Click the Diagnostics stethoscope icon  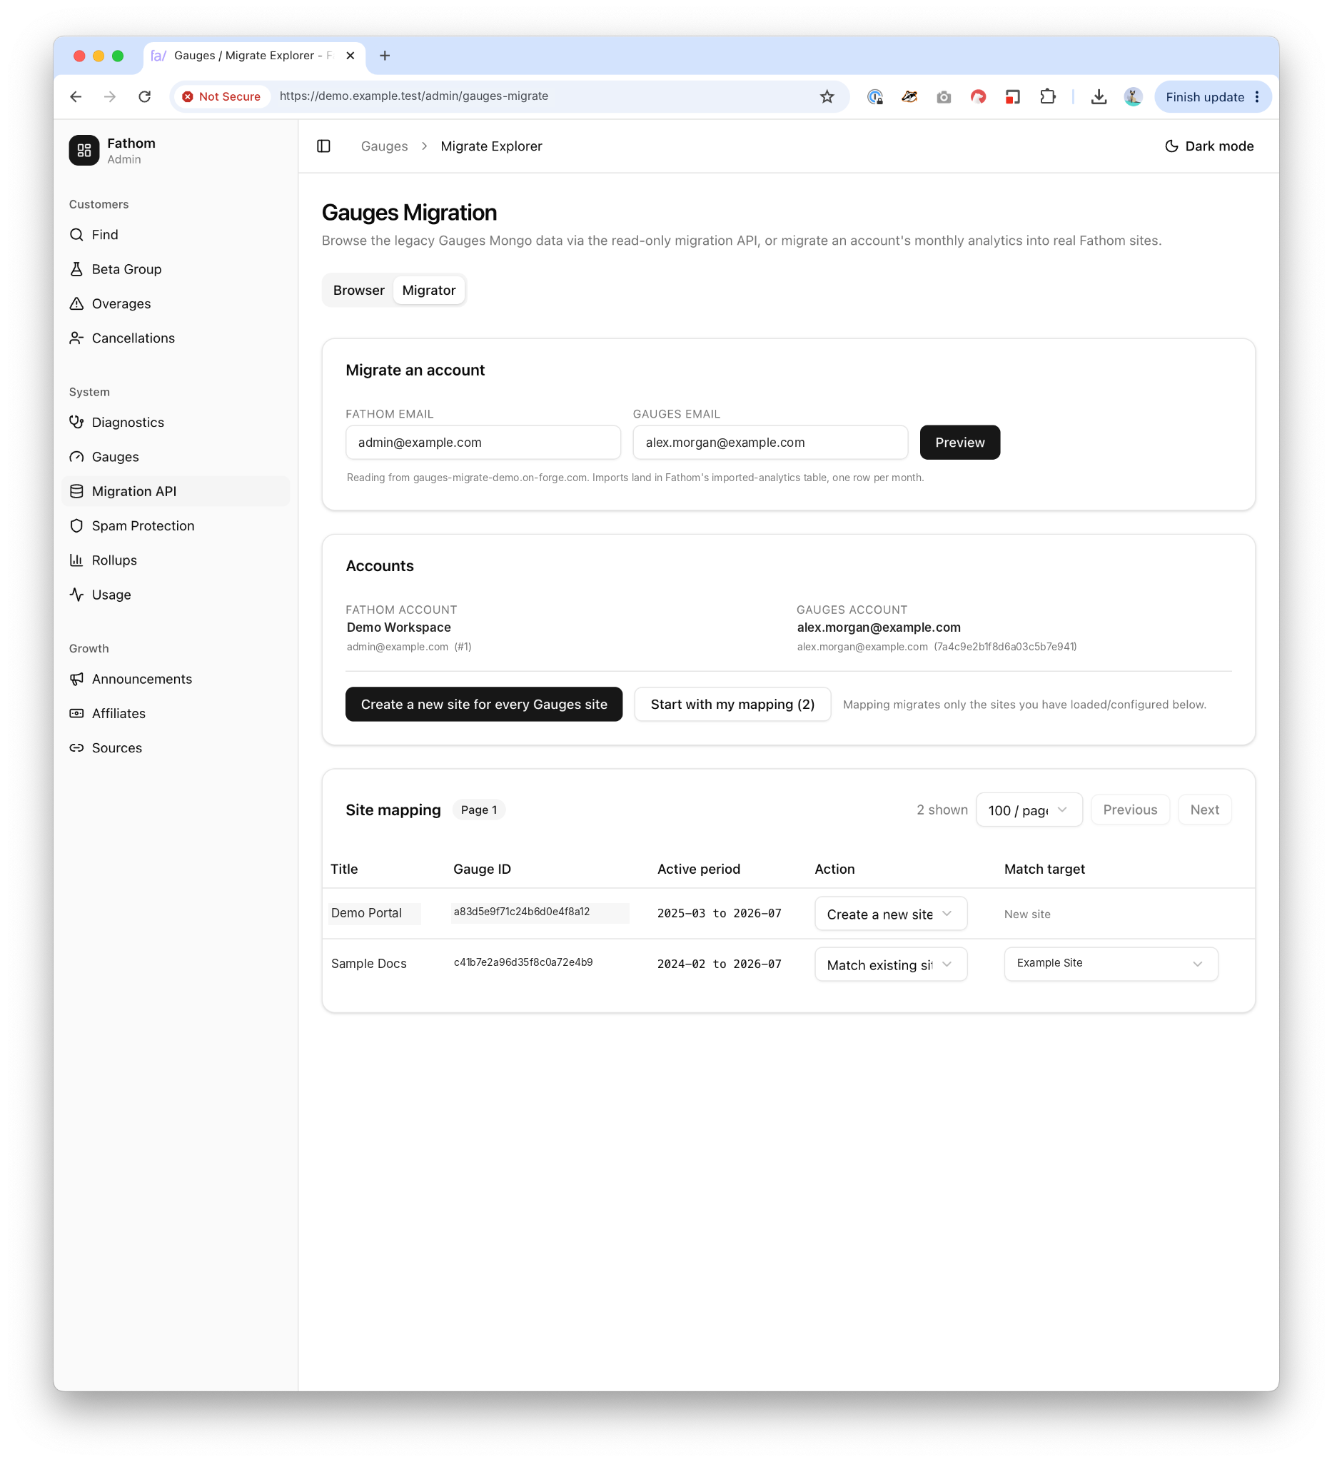(76, 422)
